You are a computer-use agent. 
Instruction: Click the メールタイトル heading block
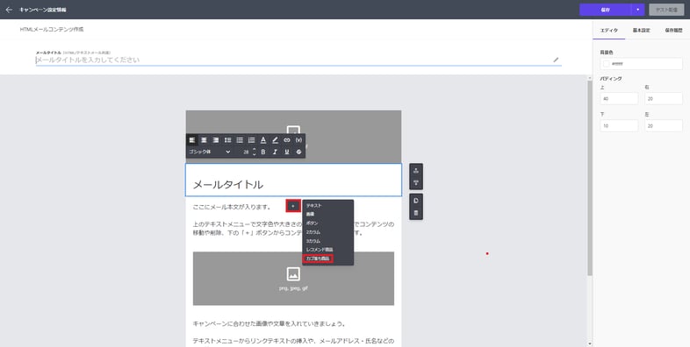[x=293, y=181]
